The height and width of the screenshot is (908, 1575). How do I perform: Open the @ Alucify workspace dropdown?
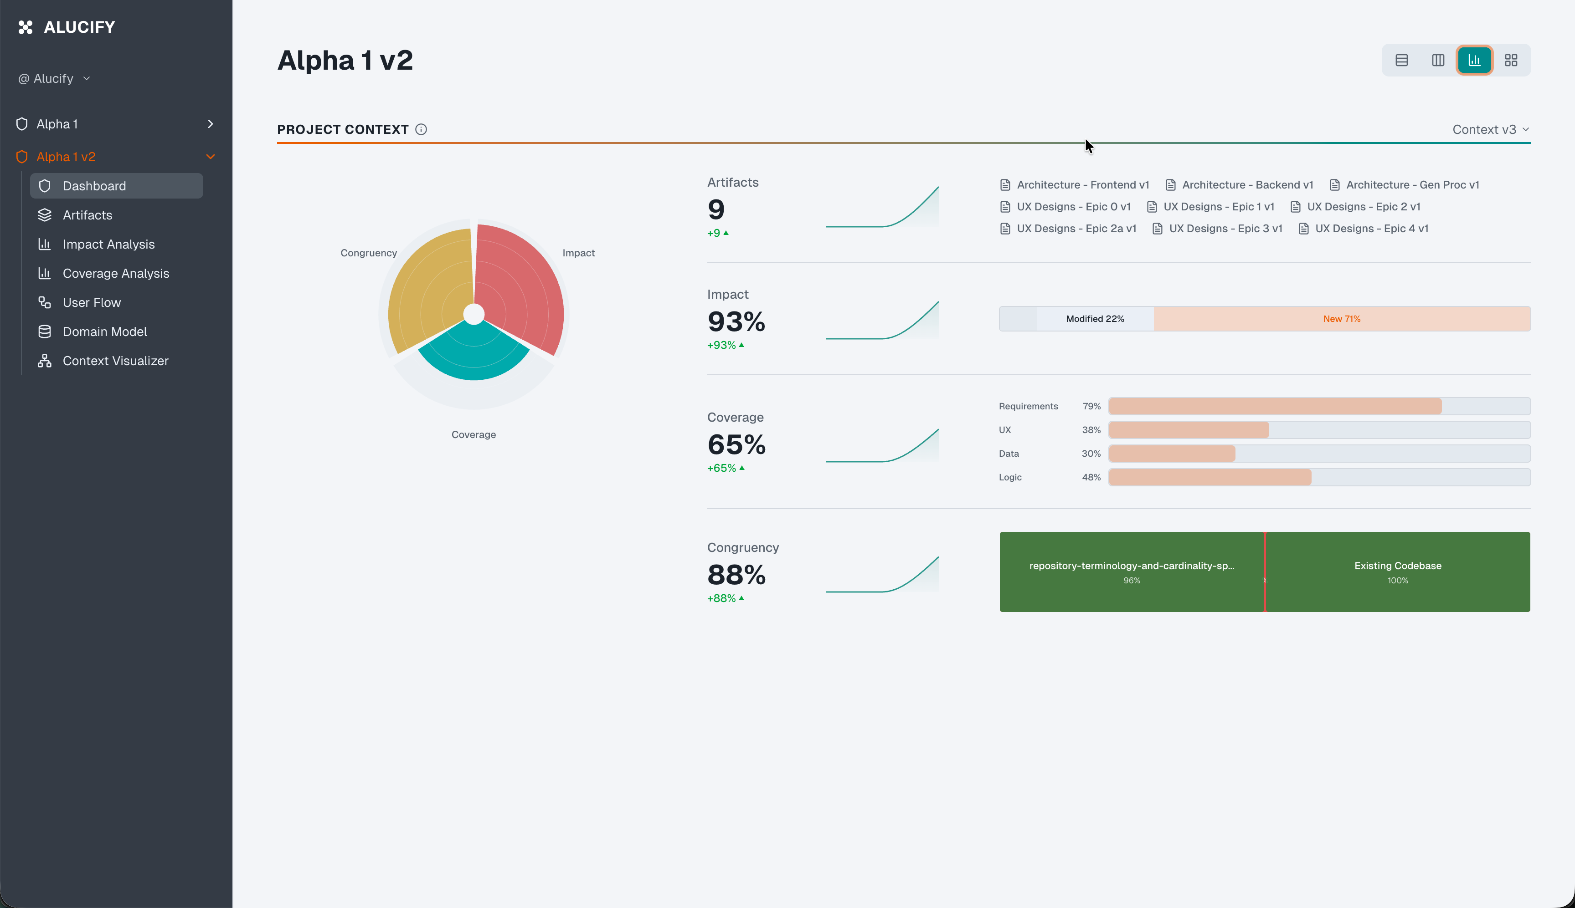click(x=54, y=78)
